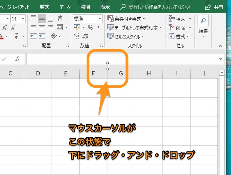Click the wrap text icon
Screen dimensions: 231x175
coord(60,18)
